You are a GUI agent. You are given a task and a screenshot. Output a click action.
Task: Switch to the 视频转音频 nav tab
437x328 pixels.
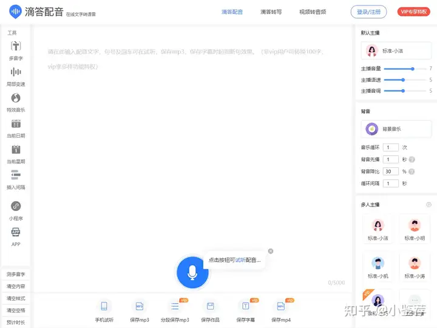point(313,12)
